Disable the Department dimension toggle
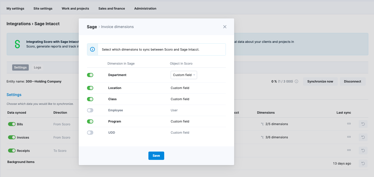Image resolution: width=374 pixels, height=177 pixels. point(90,75)
